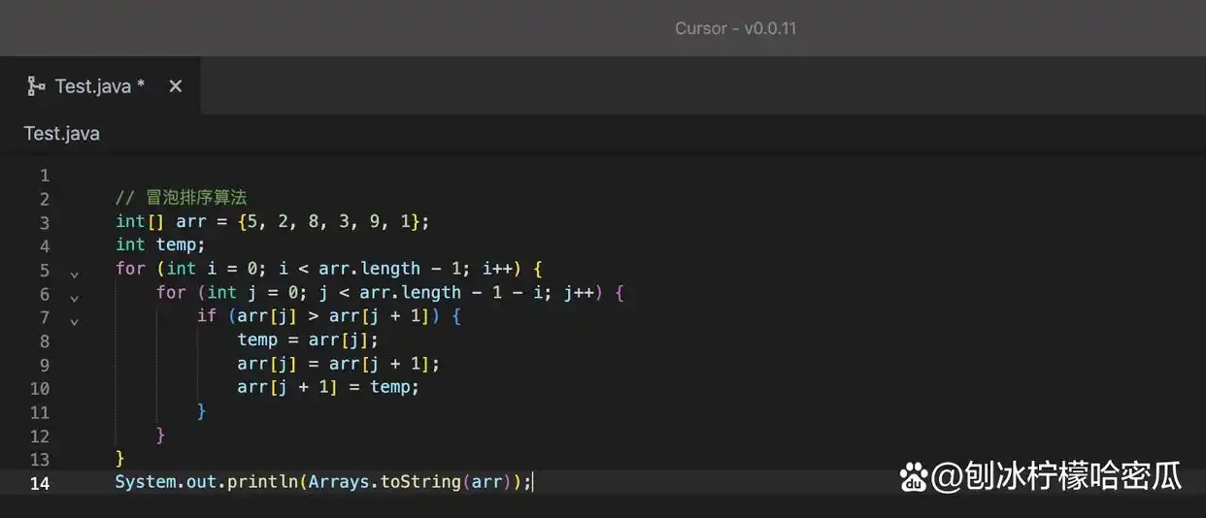Select line number 1 in the gutter
Image resolution: width=1206 pixels, height=518 pixels.
pyautogui.click(x=44, y=176)
